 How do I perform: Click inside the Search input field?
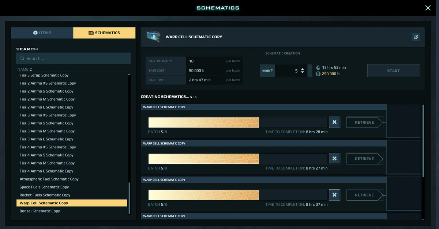tap(73, 58)
